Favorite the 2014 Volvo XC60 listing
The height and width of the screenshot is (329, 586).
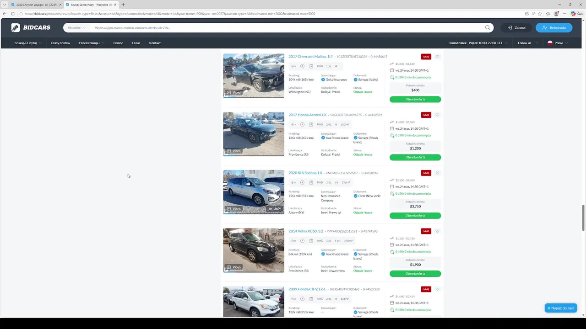(437, 231)
